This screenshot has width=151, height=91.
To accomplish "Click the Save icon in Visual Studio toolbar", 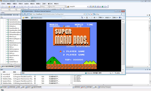I will point(12,7).
